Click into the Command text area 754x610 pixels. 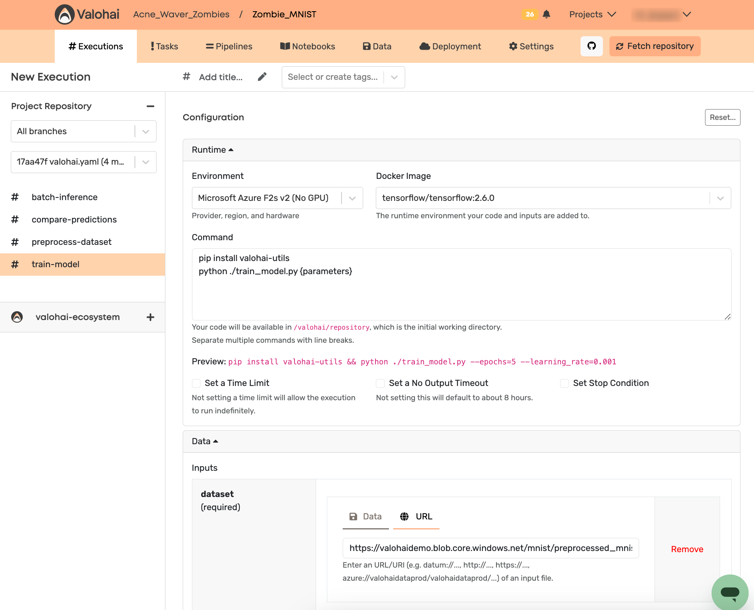tap(461, 284)
